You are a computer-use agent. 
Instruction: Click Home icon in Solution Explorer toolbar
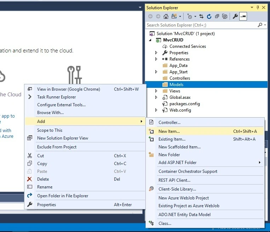[x=166, y=17]
